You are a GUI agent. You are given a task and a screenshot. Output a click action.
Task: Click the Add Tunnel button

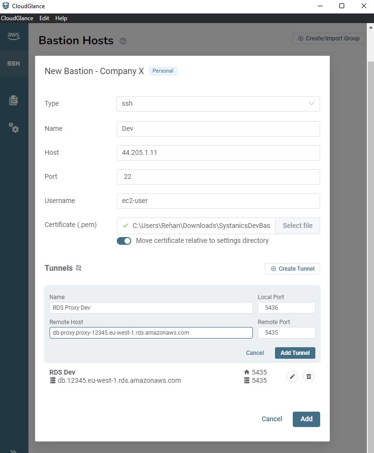click(295, 353)
